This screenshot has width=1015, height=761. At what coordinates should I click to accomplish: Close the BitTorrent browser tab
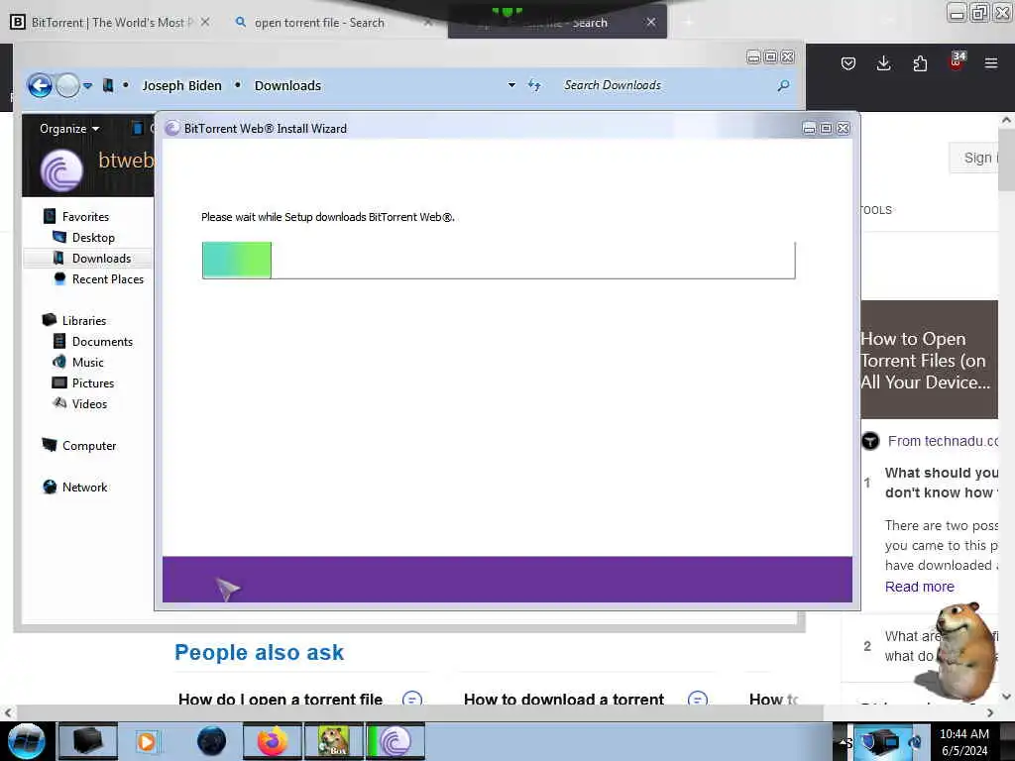(204, 22)
